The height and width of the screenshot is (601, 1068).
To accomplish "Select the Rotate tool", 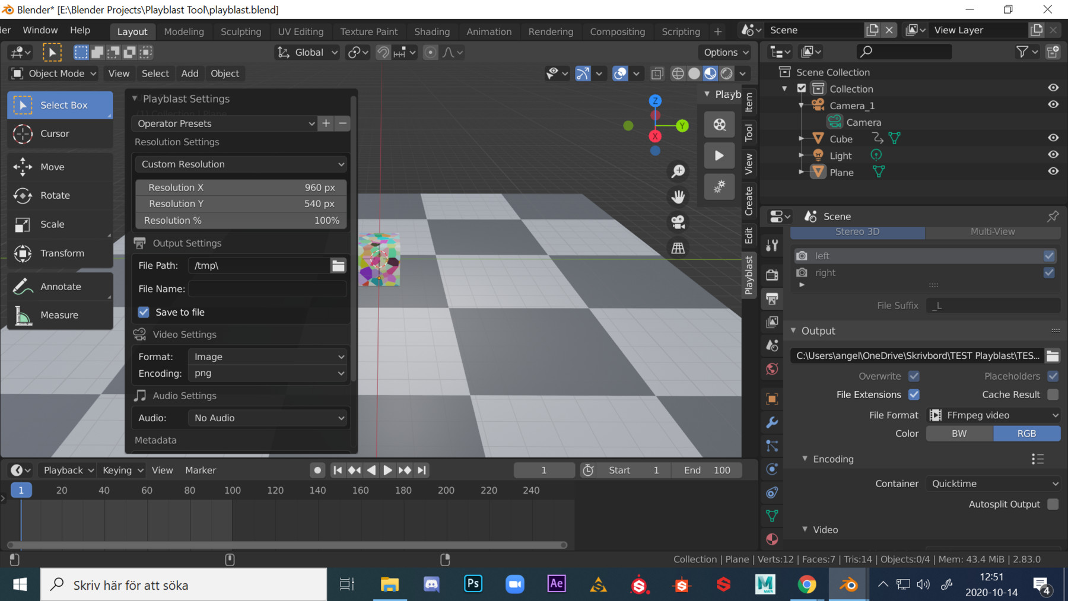I will pos(59,196).
